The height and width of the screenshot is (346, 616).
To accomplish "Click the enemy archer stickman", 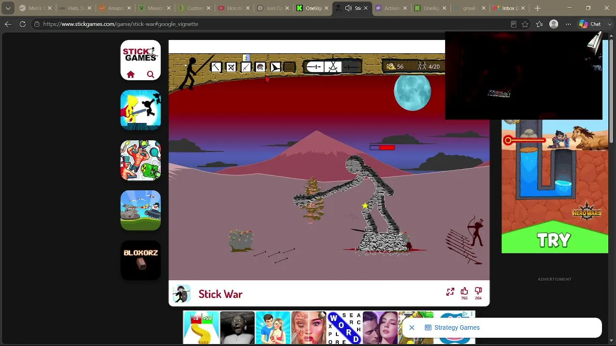I will pos(475,232).
